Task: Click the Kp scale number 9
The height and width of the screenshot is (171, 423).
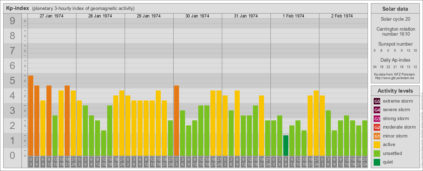Action: coord(13,21)
